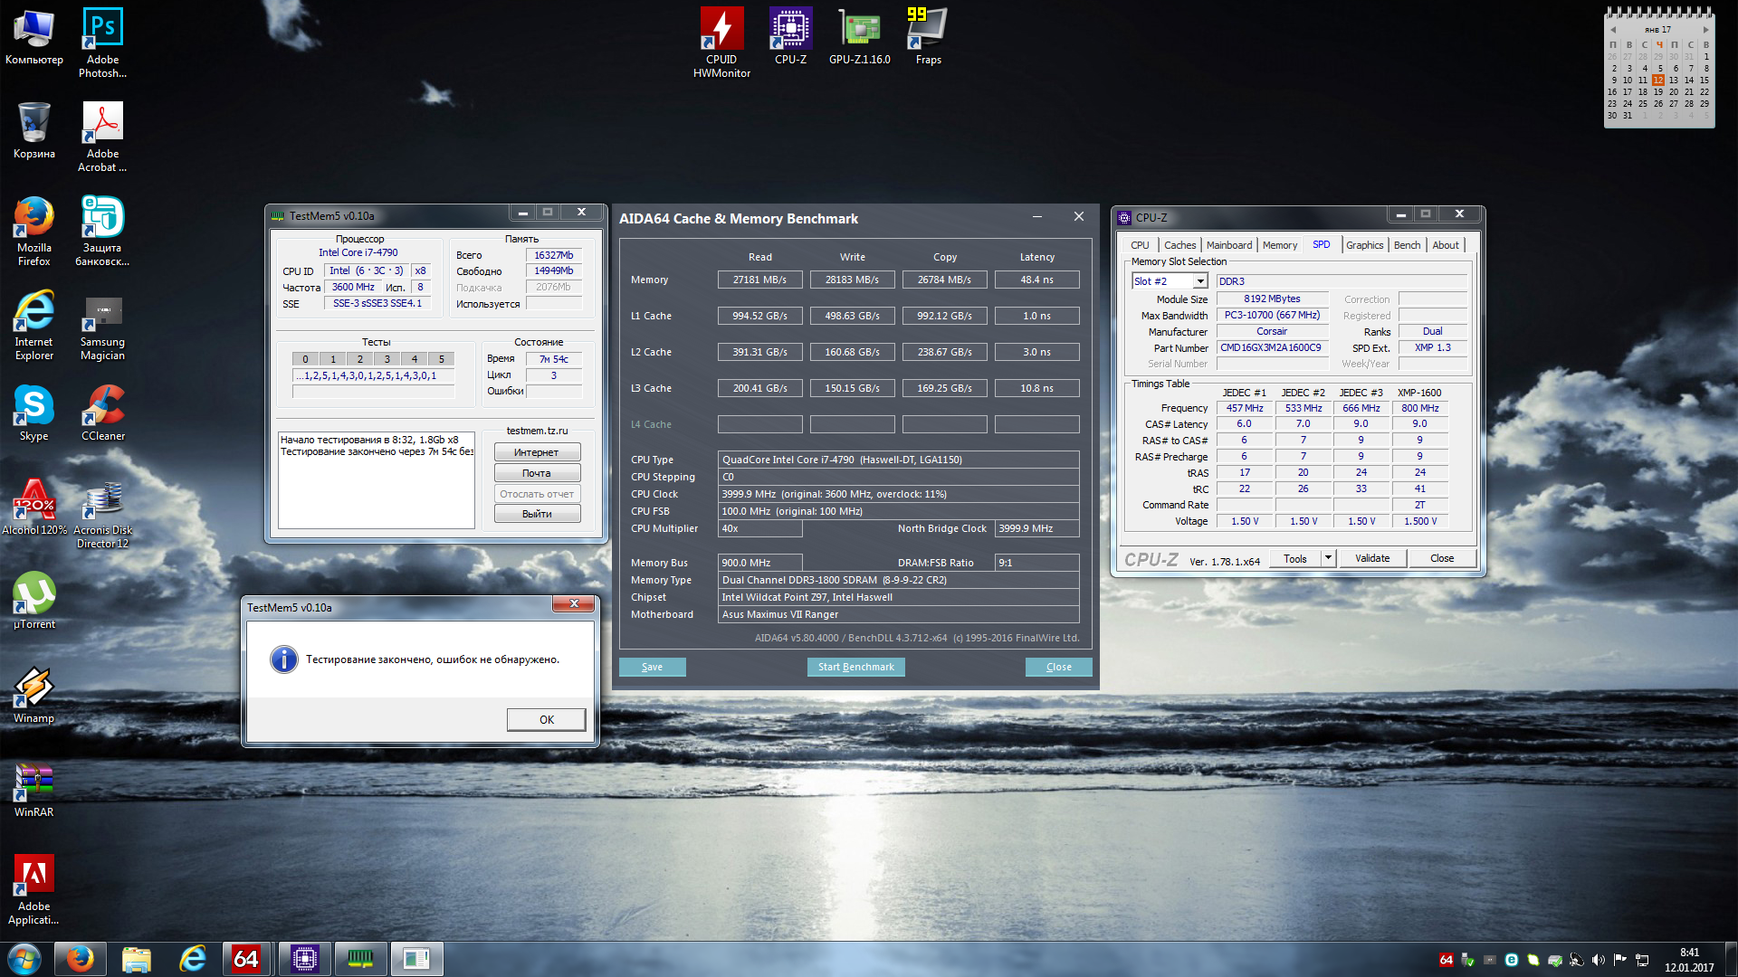
Task: Click the Validate button in CPU-Z
Action: [1371, 558]
